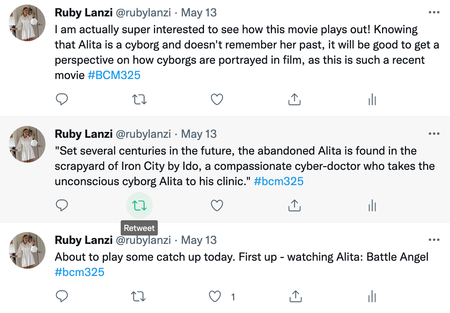The image size is (450, 313).
Task: Retweet the 'Set several centuries' quote tweet
Action: point(139,206)
